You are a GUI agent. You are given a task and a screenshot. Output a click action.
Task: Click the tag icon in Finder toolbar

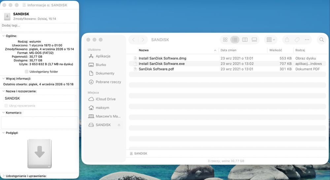(297, 39)
